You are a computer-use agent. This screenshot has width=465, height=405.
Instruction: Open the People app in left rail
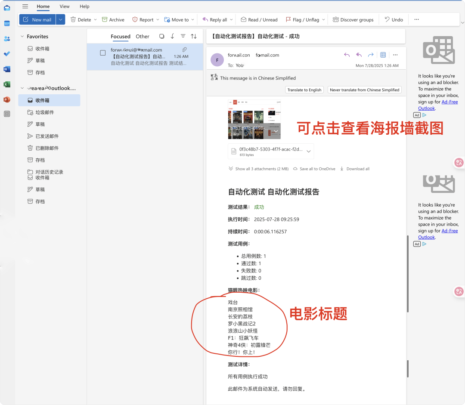tap(7, 39)
